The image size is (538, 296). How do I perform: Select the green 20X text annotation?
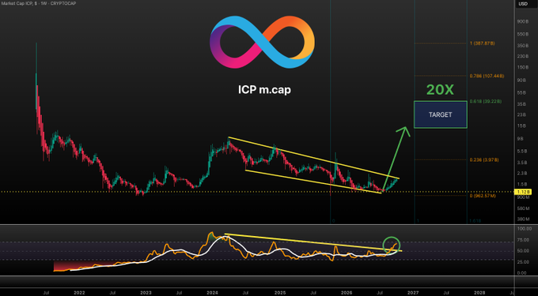[440, 90]
